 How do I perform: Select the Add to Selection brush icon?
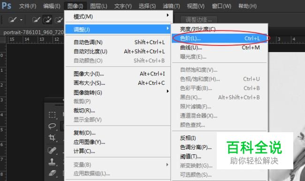click(47, 20)
